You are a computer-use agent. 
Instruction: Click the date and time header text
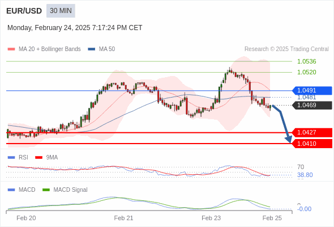(x=75, y=28)
